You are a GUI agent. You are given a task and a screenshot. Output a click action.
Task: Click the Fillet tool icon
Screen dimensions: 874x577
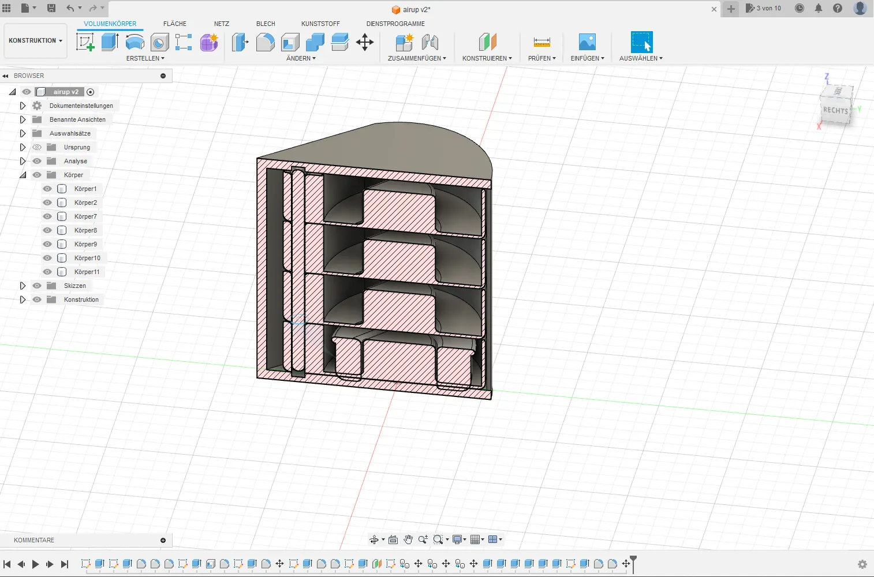[x=265, y=42]
